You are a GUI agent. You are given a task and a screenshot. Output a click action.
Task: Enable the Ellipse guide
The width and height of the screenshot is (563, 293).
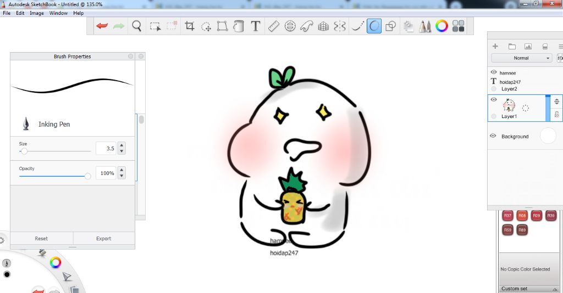[x=290, y=26]
